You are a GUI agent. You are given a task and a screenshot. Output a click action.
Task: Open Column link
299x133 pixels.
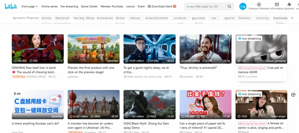pyautogui.click(x=244, y=18)
